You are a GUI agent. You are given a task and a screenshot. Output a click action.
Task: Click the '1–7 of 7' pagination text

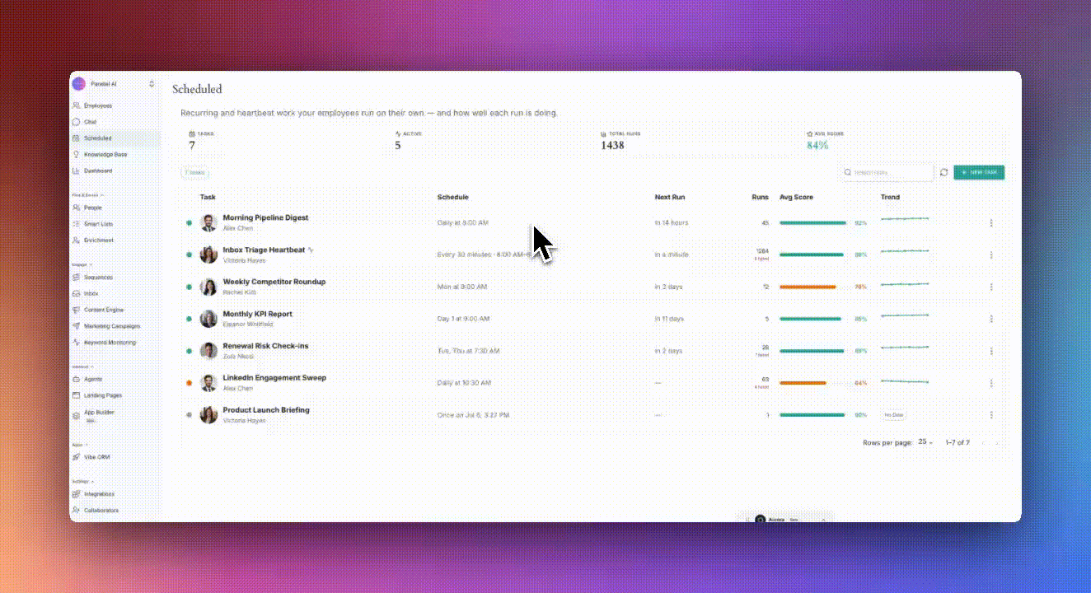pos(957,442)
